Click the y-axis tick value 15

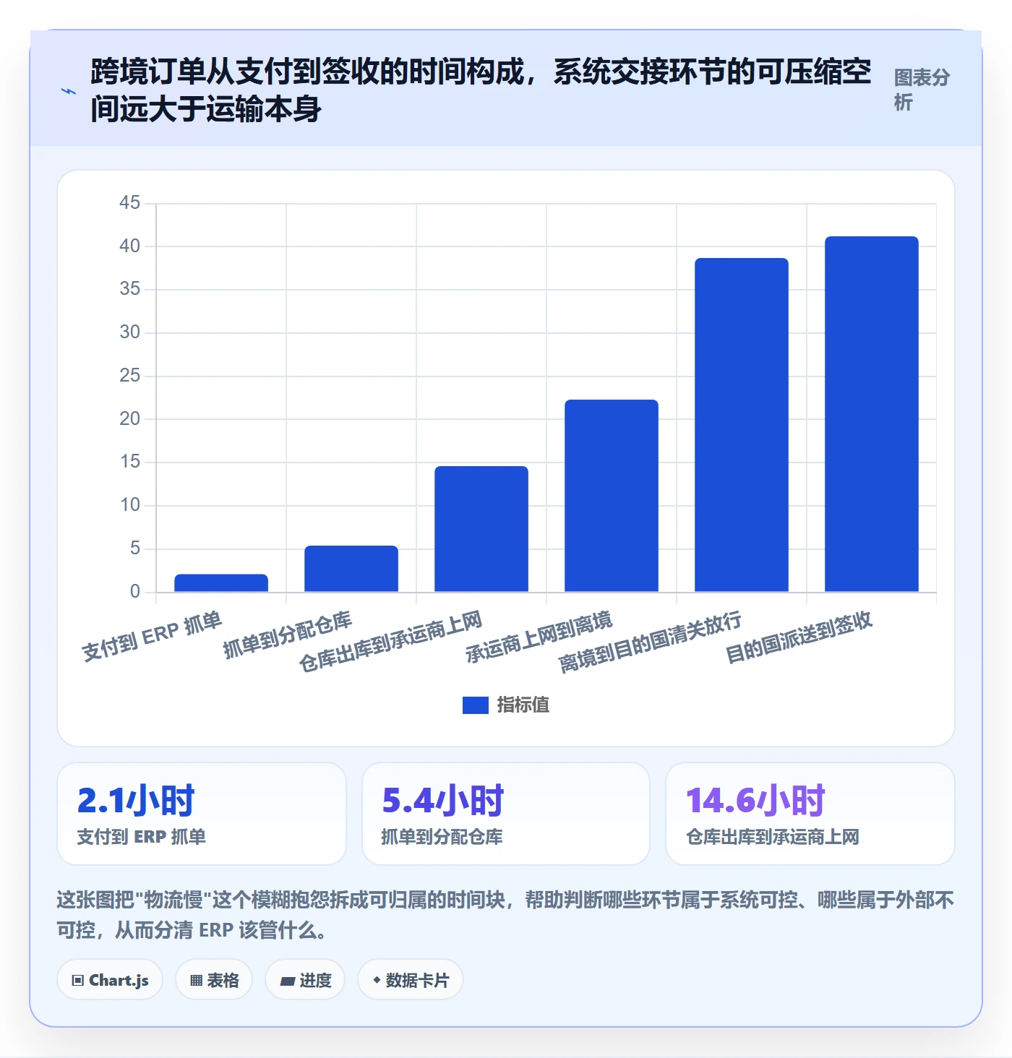130,462
